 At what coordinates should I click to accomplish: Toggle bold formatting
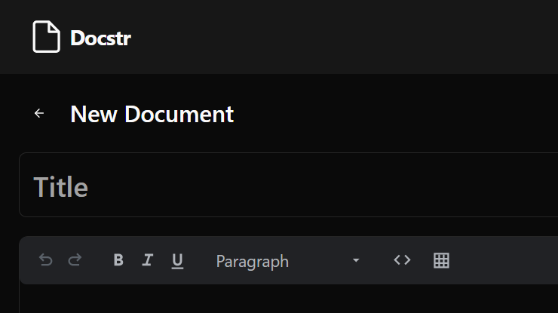point(118,260)
